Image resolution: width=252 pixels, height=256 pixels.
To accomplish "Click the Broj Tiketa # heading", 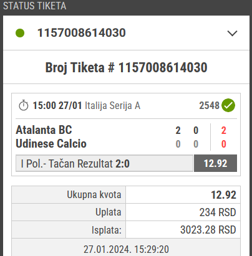I will pyautogui.click(x=126, y=67).
